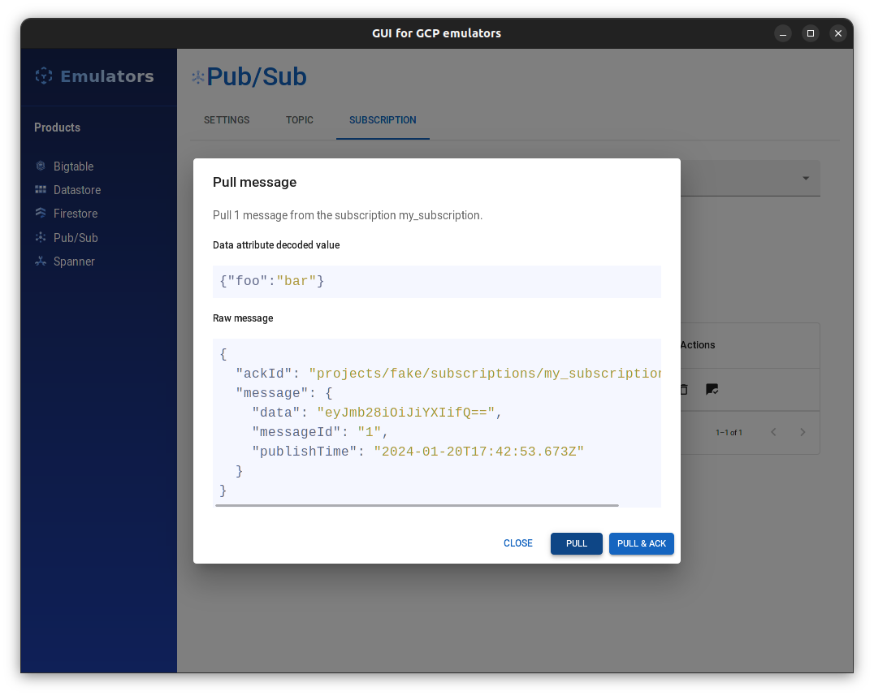Screen dimensions: 874x696
Task: Maximize the GUI for GCP emulators window
Action: point(811,33)
